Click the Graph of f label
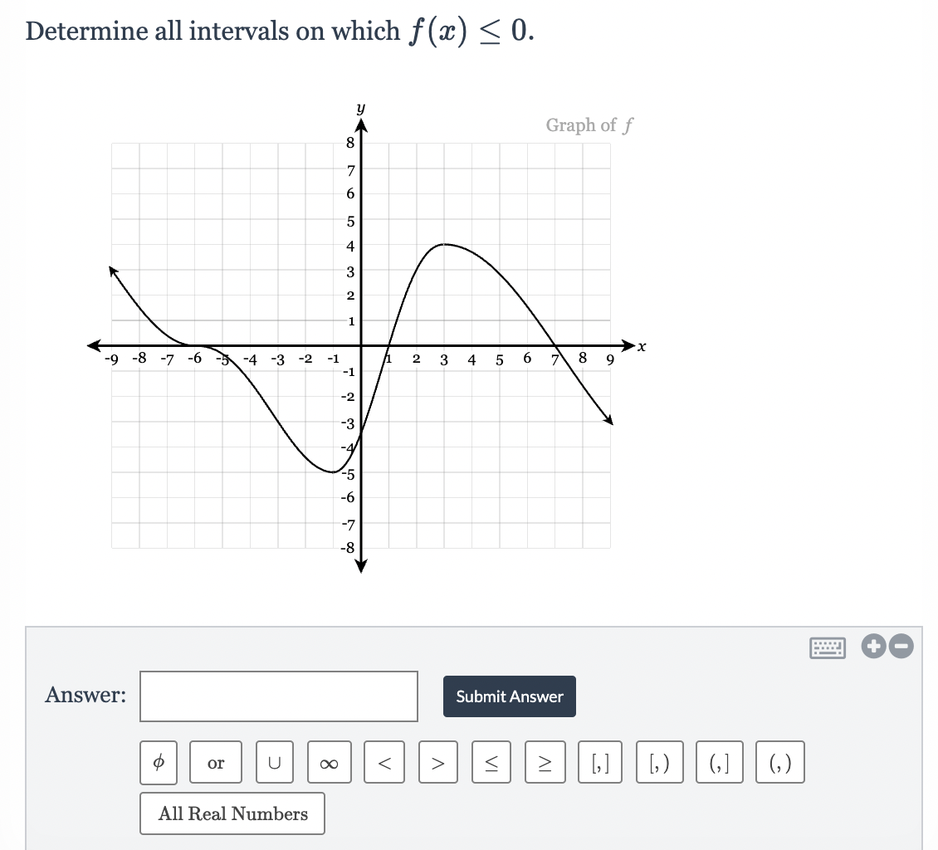Image resolution: width=938 pixels, height=850 pixels. coord(588,125)
